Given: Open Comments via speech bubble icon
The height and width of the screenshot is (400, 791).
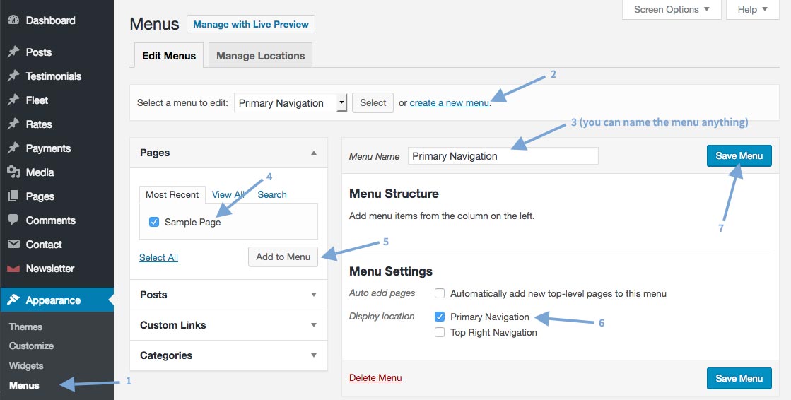Looking at the screenshot, I should [13, 220].
